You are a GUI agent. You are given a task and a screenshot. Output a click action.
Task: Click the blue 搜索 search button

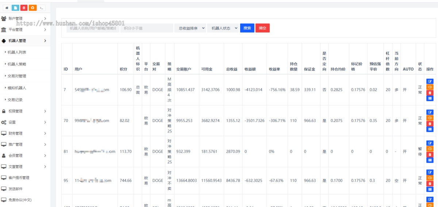(x=247, y=28)
